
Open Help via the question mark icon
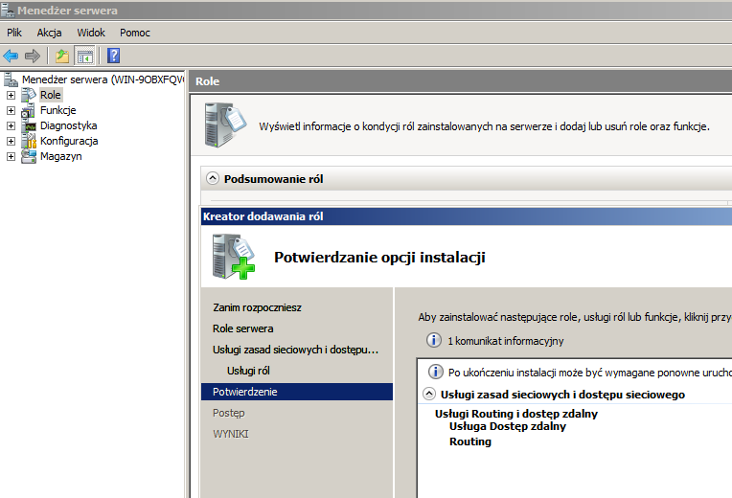[113, 56]
